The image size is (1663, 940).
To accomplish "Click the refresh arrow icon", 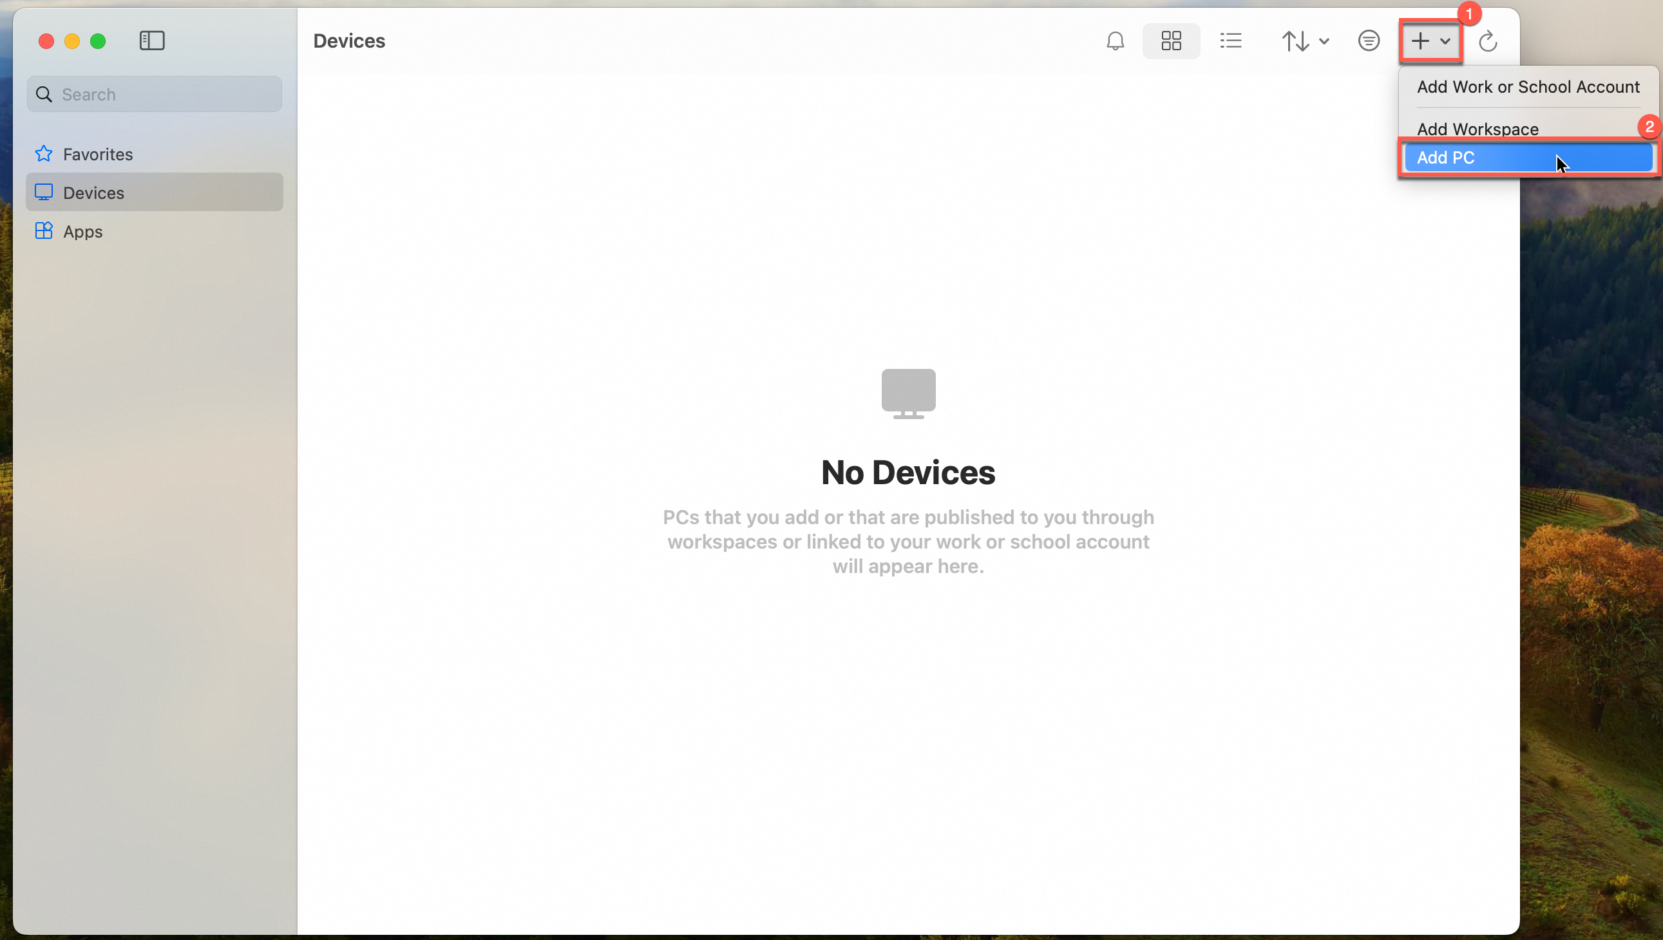I will (1488, 41).
